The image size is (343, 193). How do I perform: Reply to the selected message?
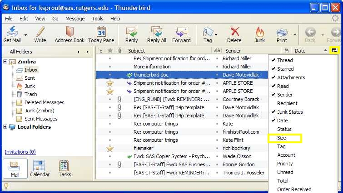click(x=131, y=34)
